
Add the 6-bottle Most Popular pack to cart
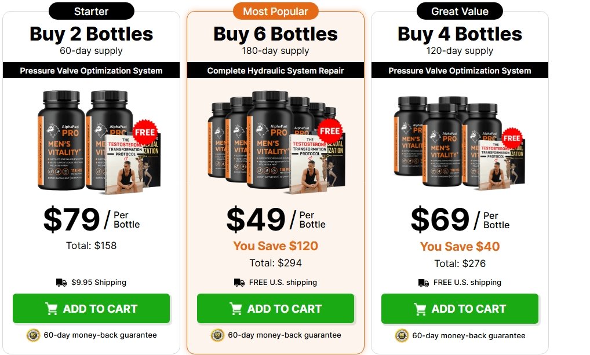coord(276,308)
